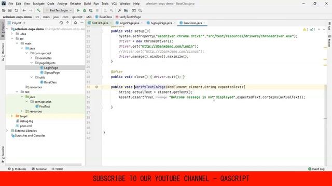Click the Open folder toolbar icon
This screenshot has width=332, height=186.
[4, 10]
